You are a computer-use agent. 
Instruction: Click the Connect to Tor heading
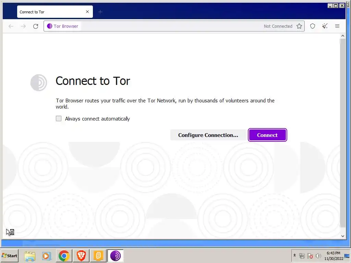[x=93, y=81]
